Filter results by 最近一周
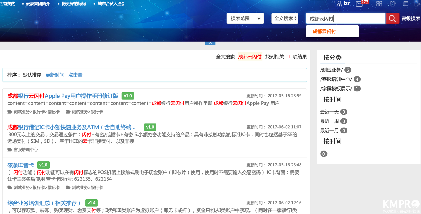The image size is (421, 214). [x=329, y=121]
